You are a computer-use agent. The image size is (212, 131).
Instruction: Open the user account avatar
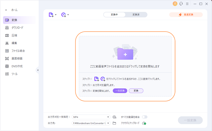tap(175, 4)
